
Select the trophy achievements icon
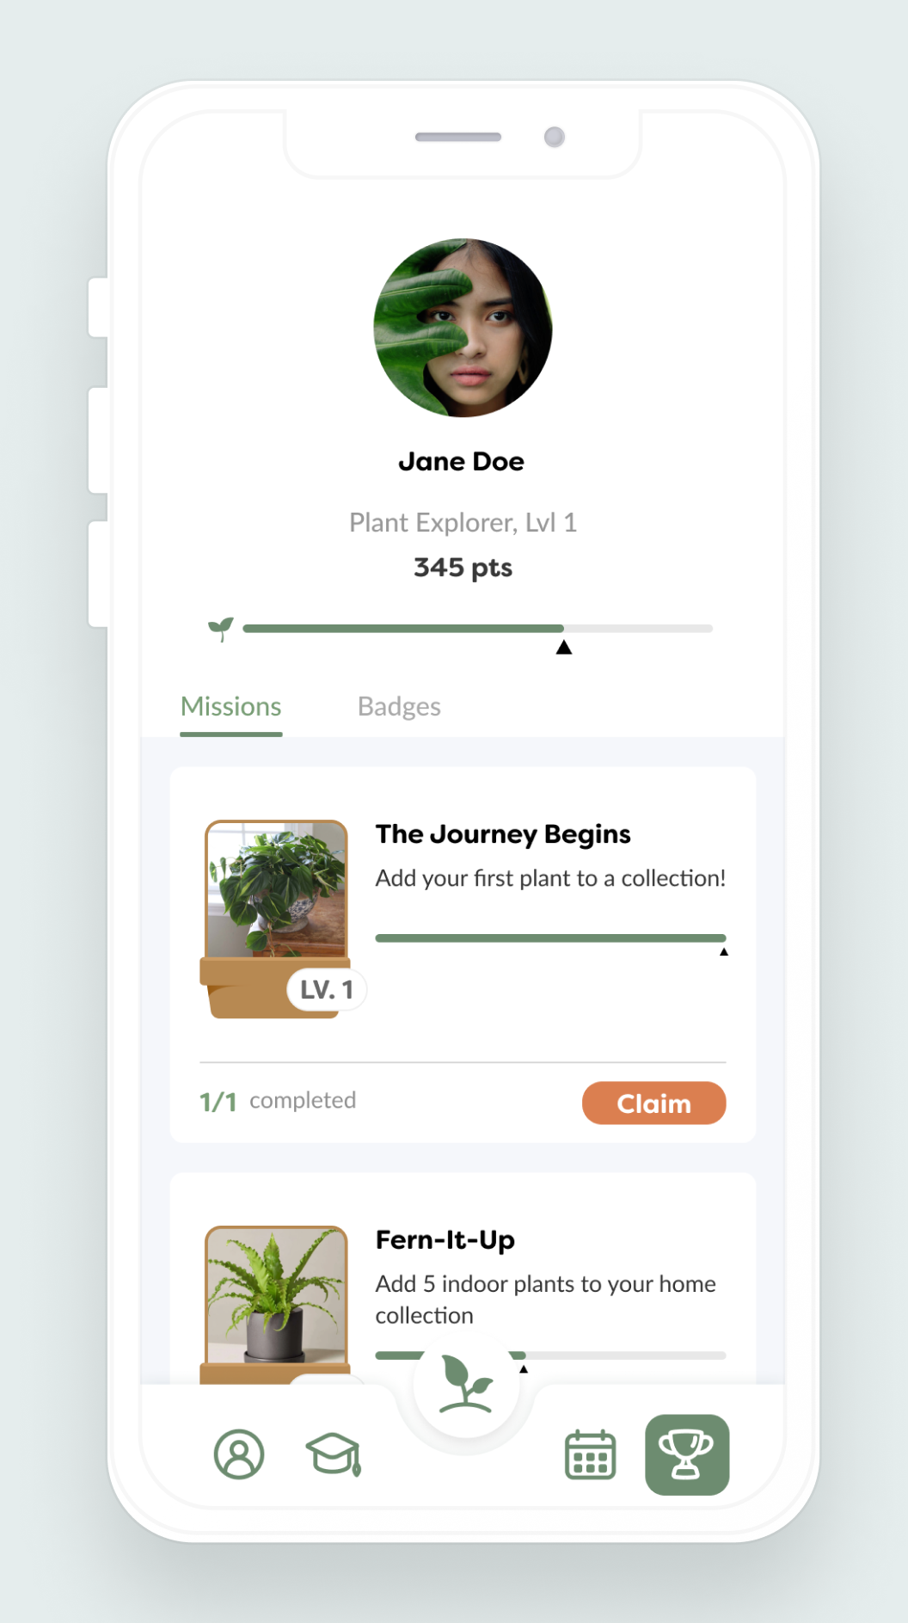[687, 1454]
